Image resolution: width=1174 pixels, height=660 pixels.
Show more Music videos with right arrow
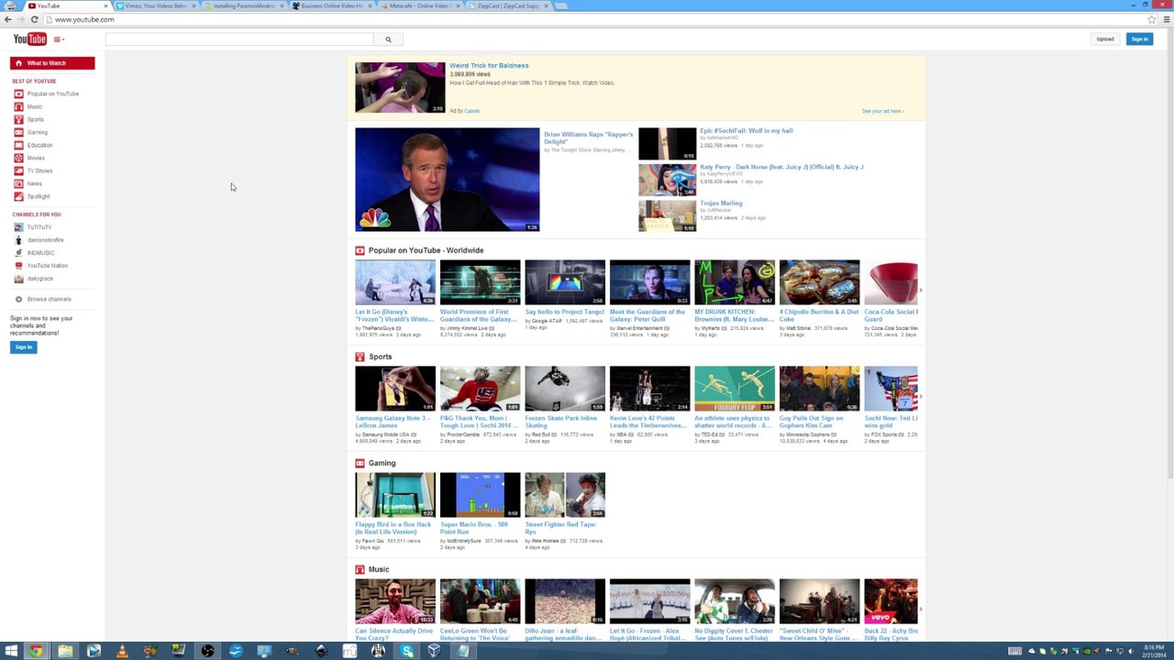tap(921, 609)
